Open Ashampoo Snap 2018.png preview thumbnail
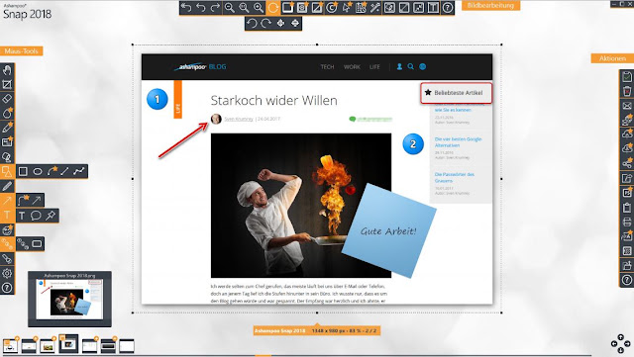Screen dimensions: 634x357 (x=69, y=300)
